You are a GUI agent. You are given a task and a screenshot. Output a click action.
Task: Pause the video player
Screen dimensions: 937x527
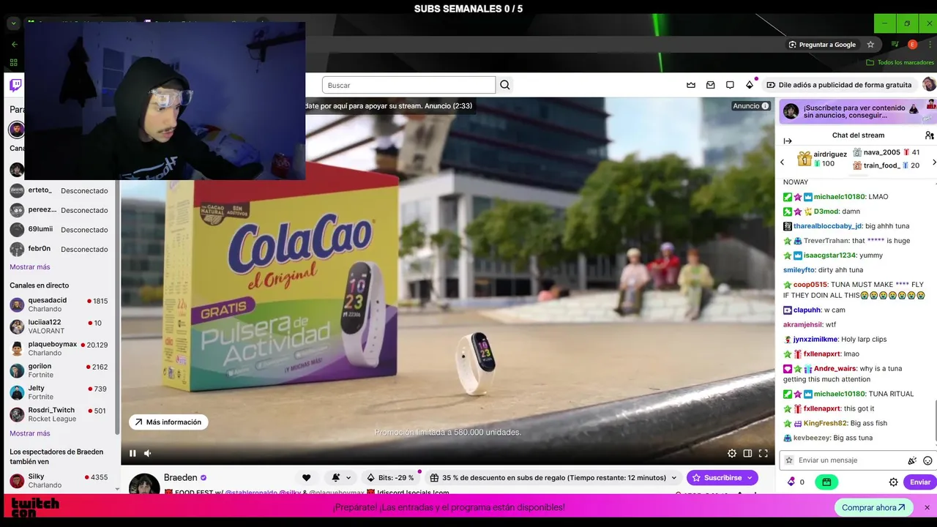pyautogui.click(x=132, y=453)
